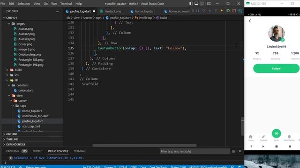Stop debugging with the red square icon
This screenshot has height=168, width=300.
234,11
